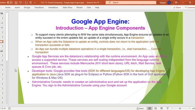195x110 pixels.
Task: Click paragraph starting 'Developer tools:'
Action: tap(100, 74)
